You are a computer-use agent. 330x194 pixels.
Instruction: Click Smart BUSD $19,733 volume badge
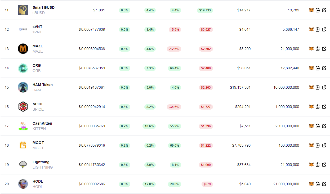205,10
